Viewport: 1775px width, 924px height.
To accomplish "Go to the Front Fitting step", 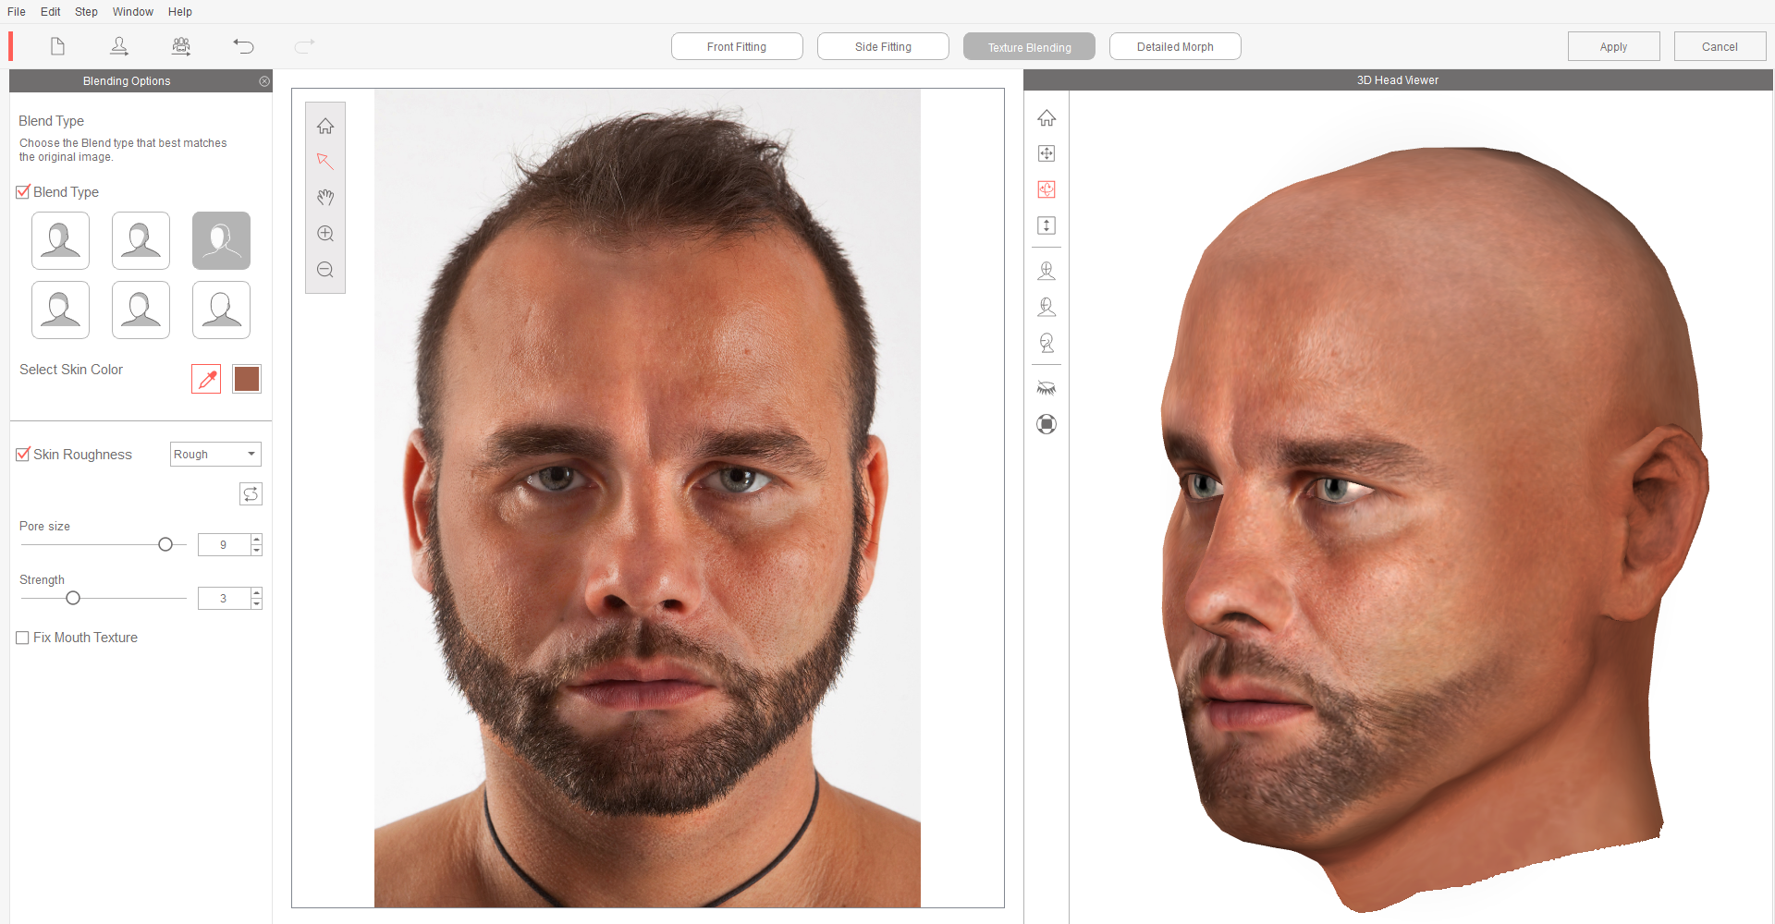I will point(737,47).
